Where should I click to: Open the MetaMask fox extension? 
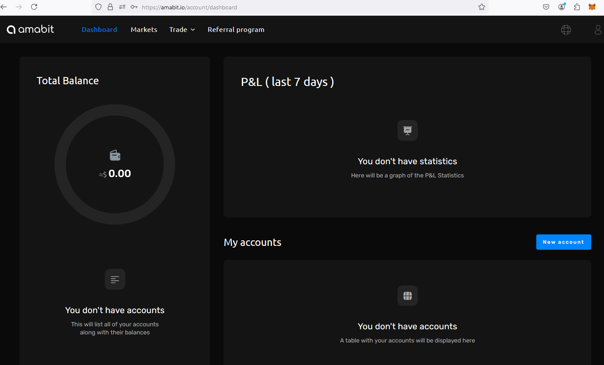tap(592, 7)
